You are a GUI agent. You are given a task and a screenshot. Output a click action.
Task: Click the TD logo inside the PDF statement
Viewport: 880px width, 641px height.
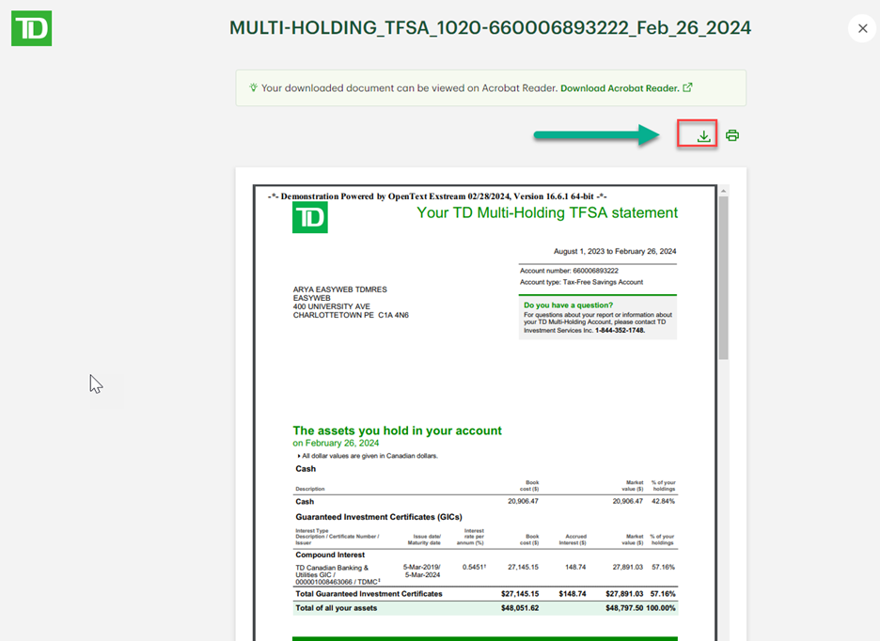(310, 218)
